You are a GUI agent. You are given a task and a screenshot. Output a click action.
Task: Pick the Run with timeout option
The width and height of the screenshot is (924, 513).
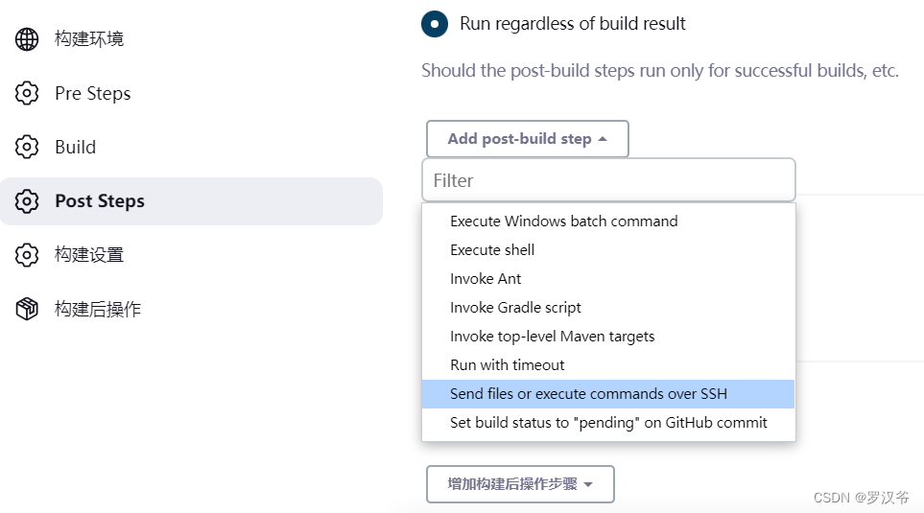pyautogui.click(x=507, y=364)
